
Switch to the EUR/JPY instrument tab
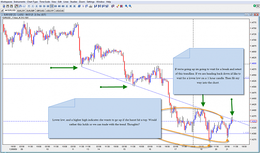pos(21,11)
